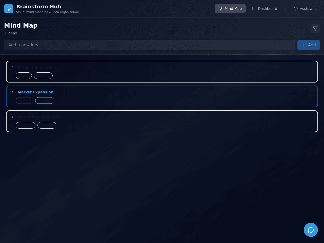This screenshot has height=243, width=324.
Task: Click the Exploring tag under Product Innovation
Action: pos(43,76)
